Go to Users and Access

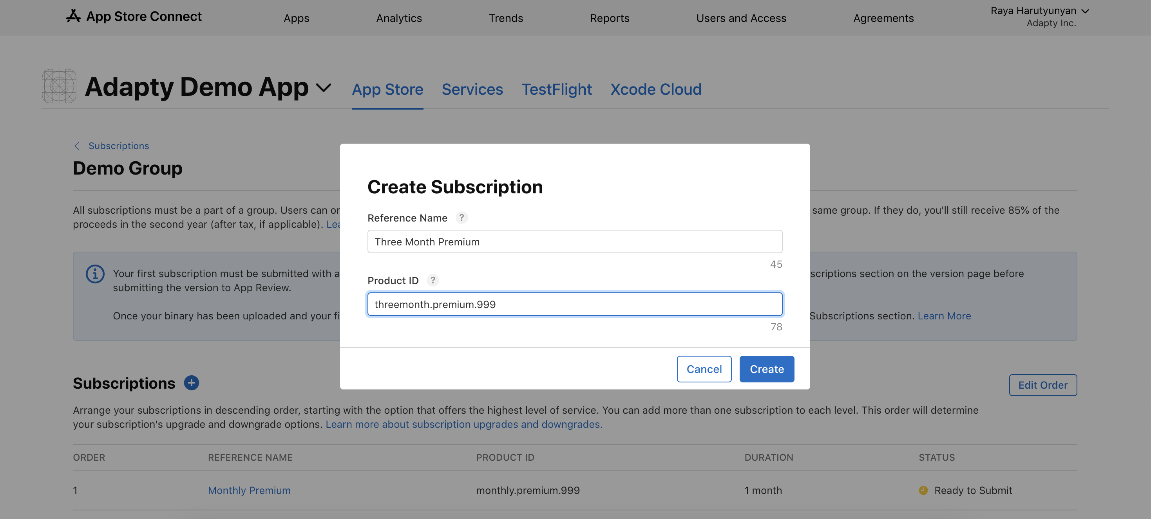coord(741,18)
